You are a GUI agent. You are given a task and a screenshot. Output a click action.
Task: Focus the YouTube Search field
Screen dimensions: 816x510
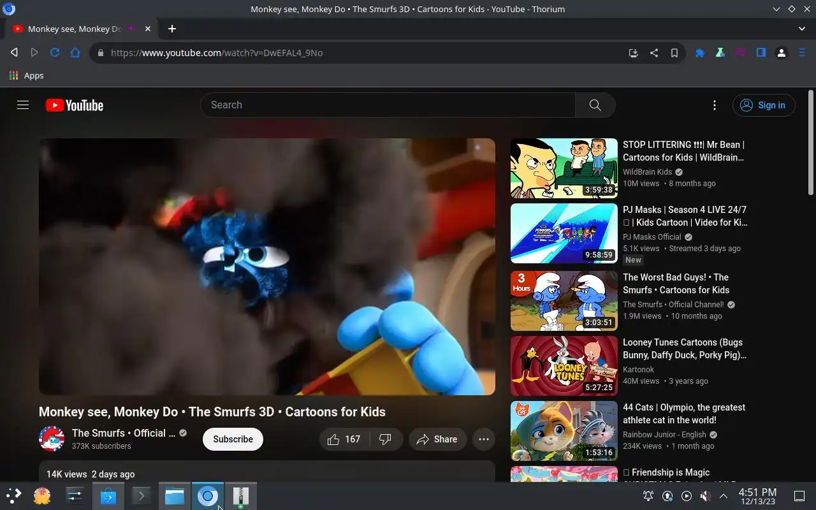pyautogui.click(x=388, y=105)
